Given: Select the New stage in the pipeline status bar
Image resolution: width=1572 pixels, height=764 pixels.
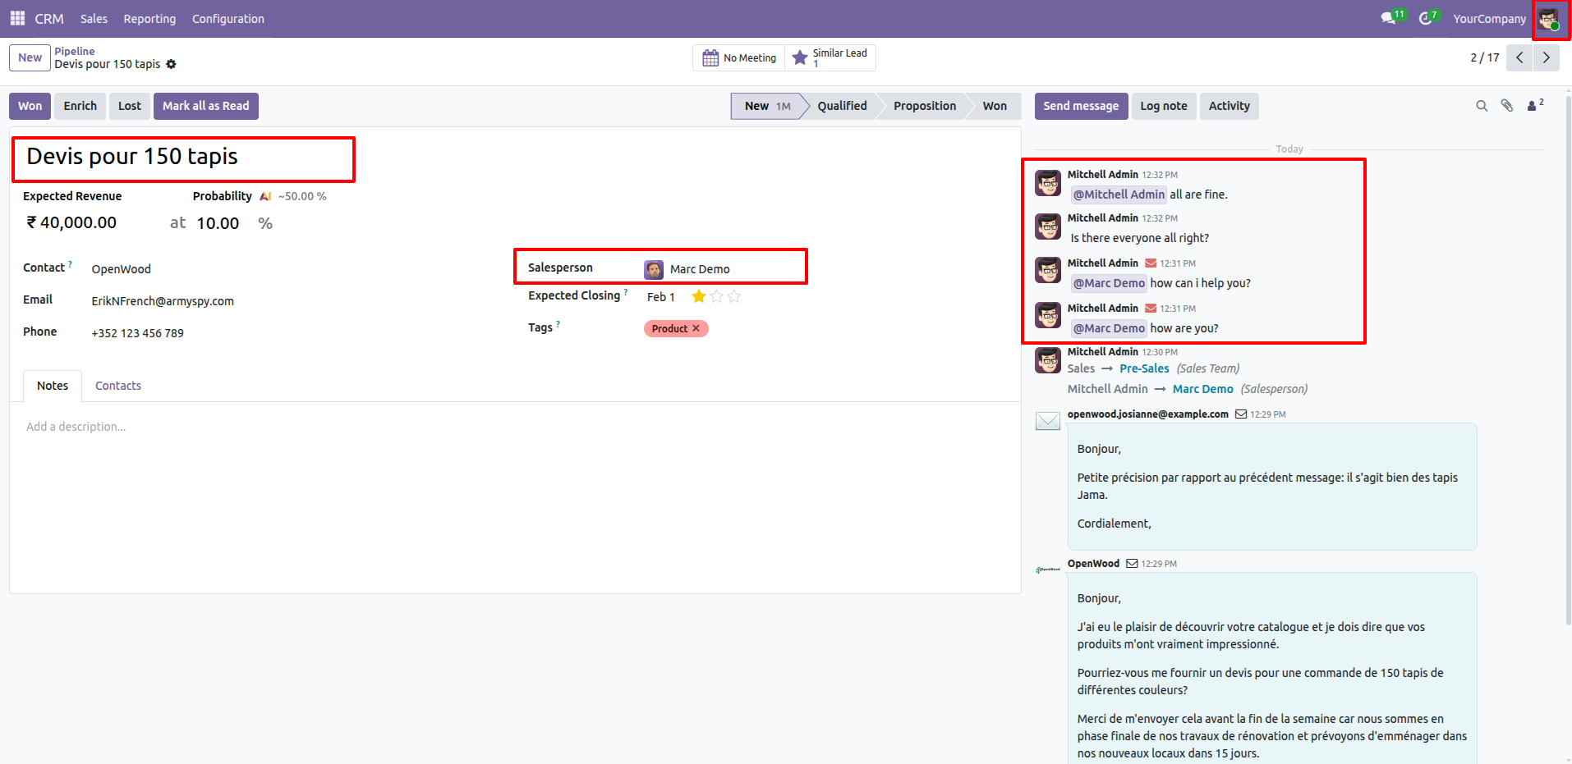Looking at the screenshot, I should pyautogui.click(x=766, y=106).
